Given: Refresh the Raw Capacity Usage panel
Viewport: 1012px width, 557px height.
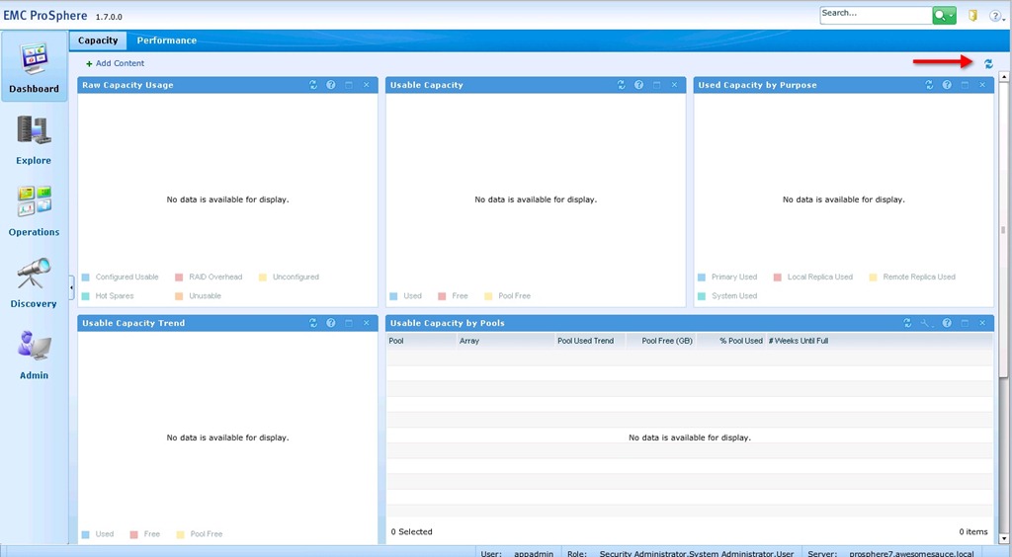Looking at the screenshot, I should [313, 85].
